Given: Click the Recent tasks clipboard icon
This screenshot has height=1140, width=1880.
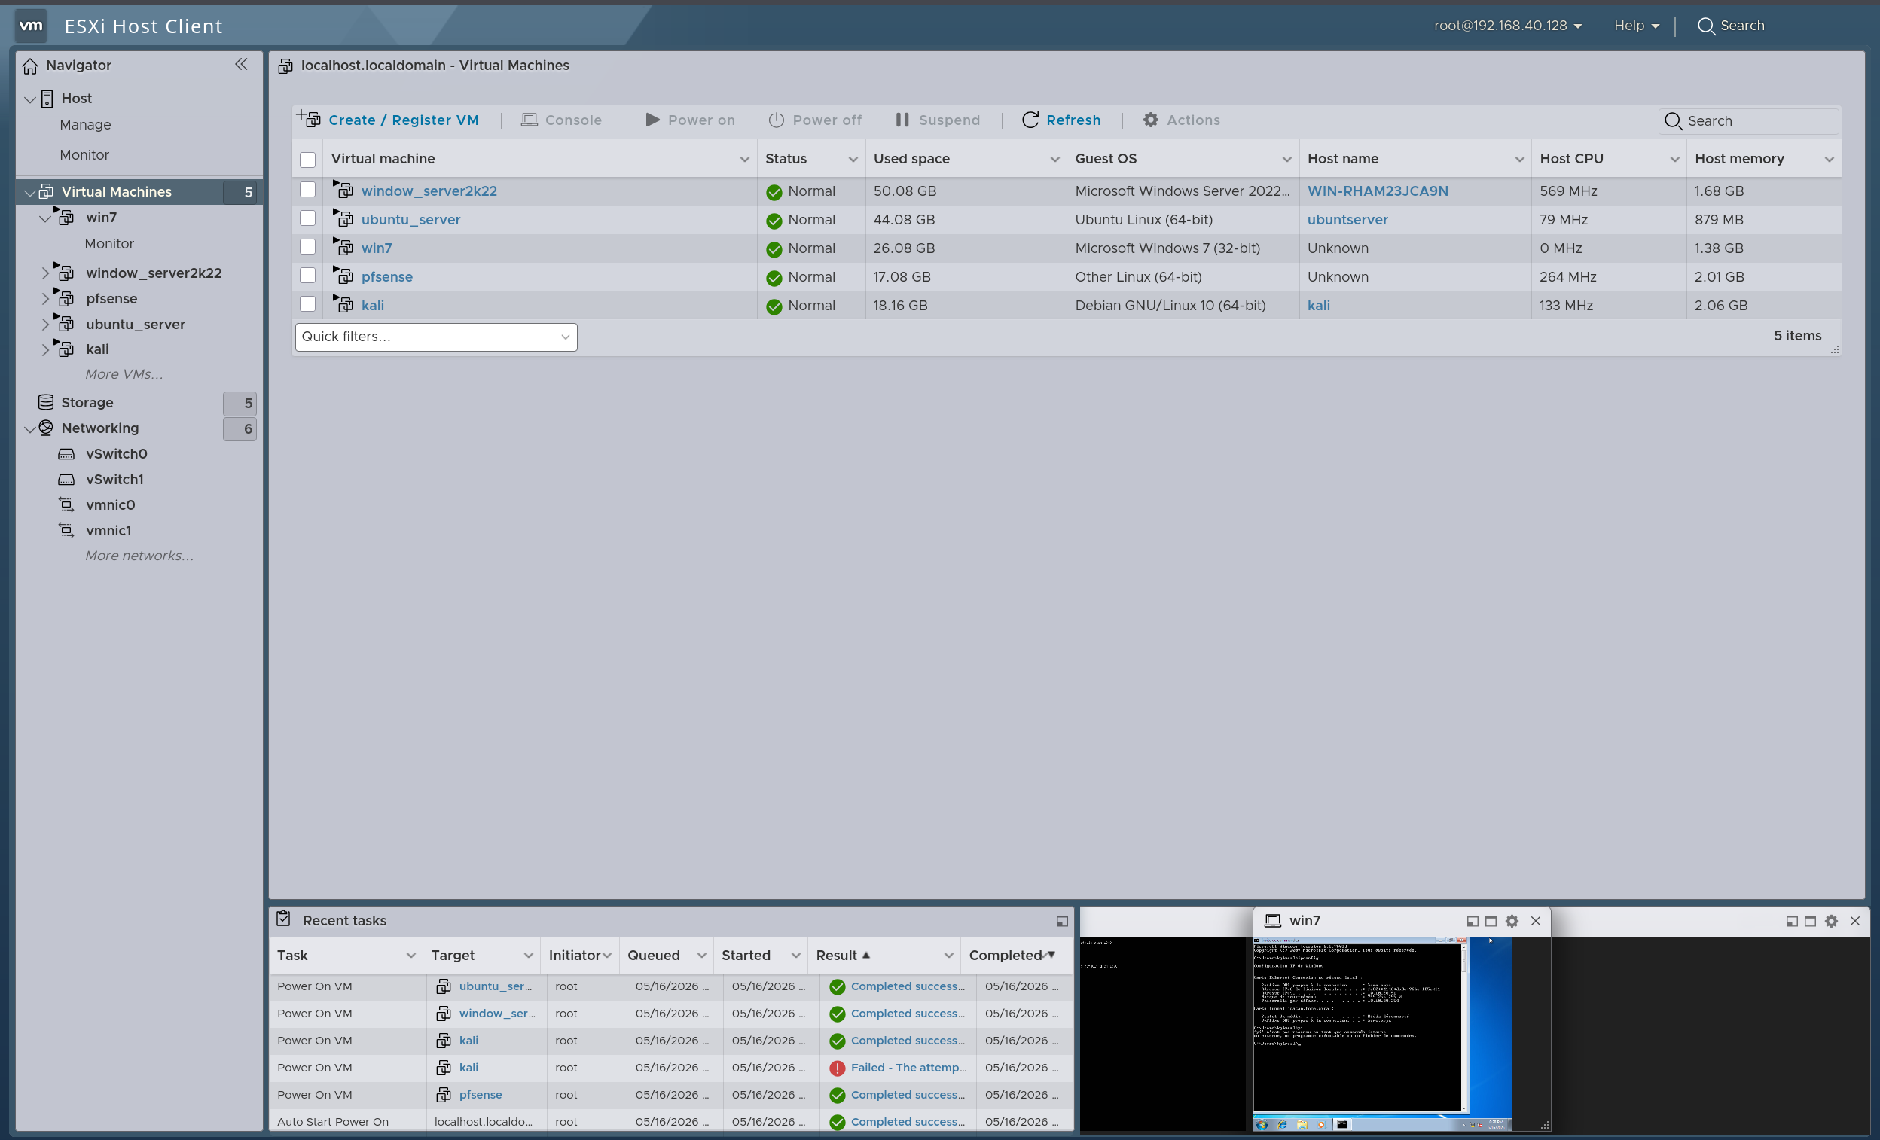Looking at the screenshot, I should pos(284,919).
